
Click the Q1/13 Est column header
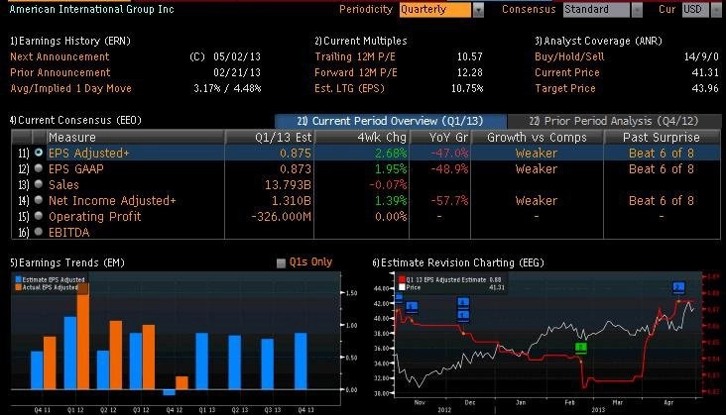[x=270, y=138]
